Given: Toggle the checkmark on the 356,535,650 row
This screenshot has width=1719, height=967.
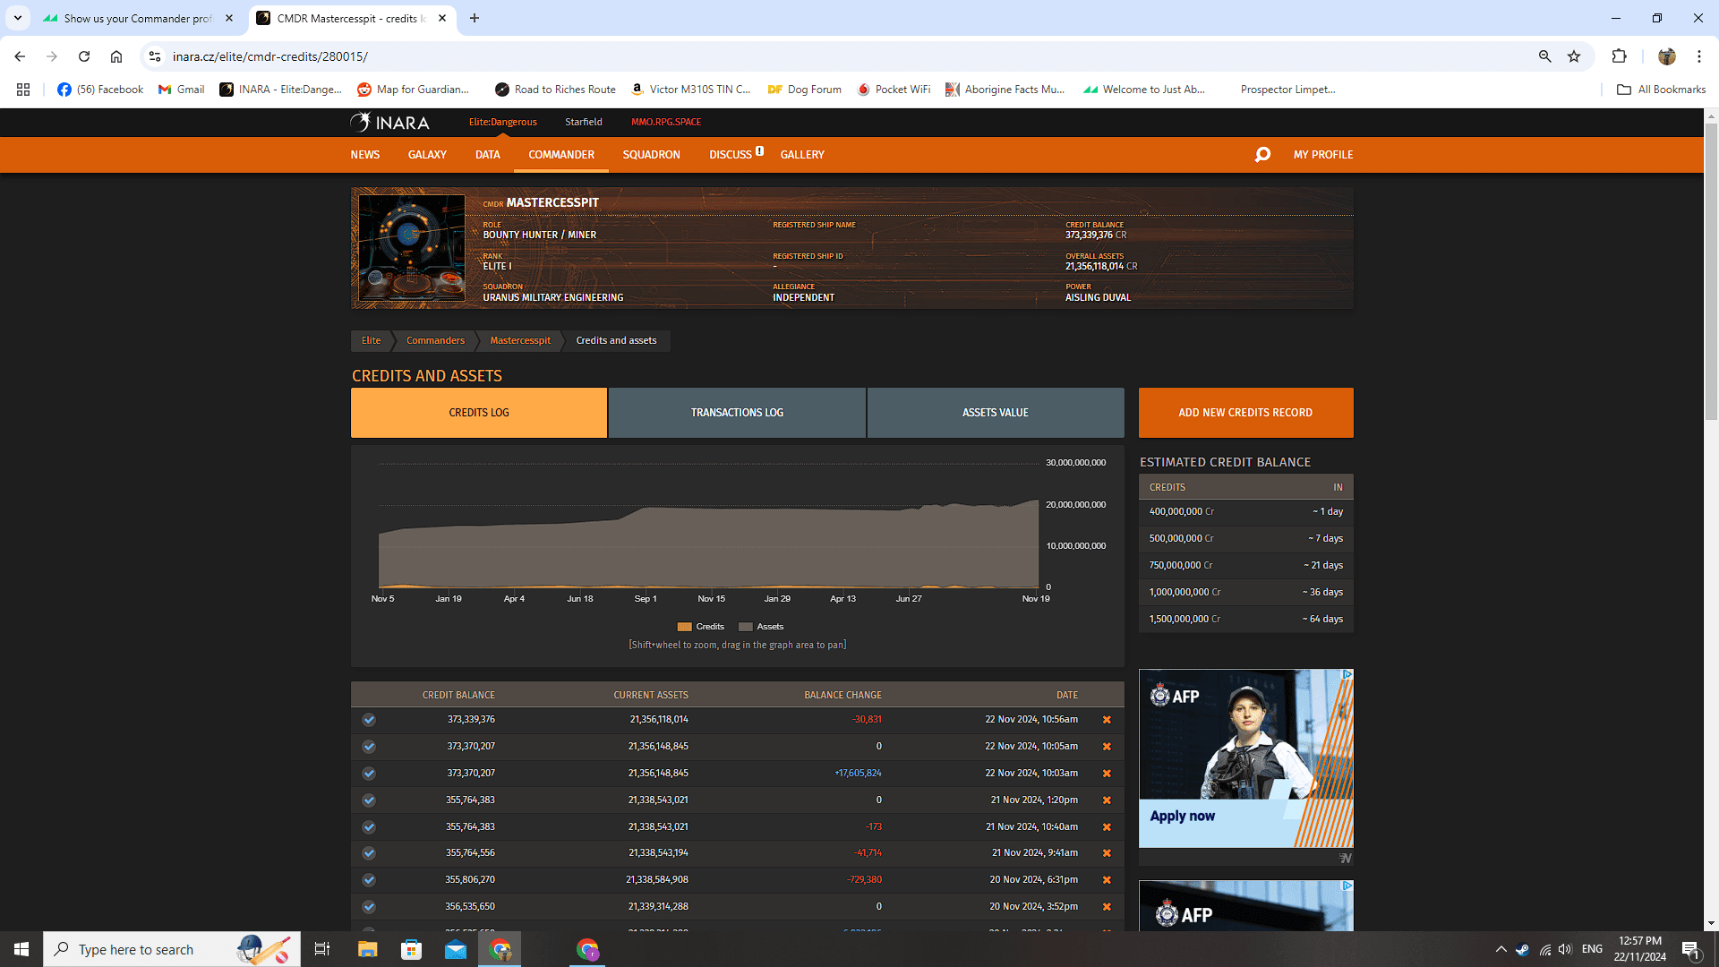Looking at the screenshot, I should click(x=369, y=907).
